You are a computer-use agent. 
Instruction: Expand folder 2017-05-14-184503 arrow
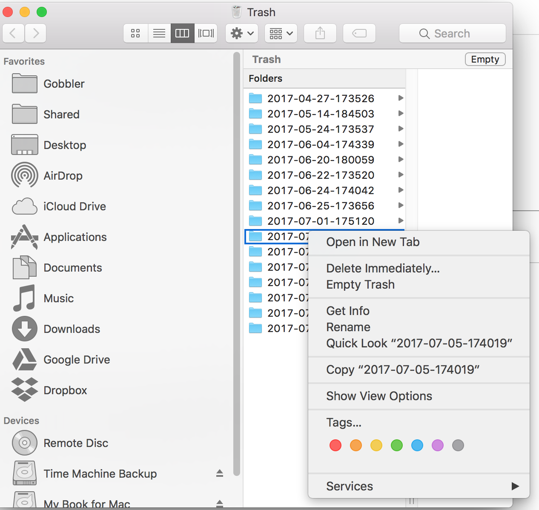coord(401,113)
